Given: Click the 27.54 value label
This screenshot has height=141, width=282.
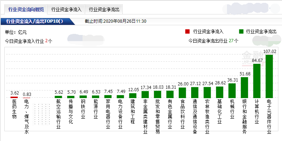Looking at the screenshot, I should [x=207, y=84].
